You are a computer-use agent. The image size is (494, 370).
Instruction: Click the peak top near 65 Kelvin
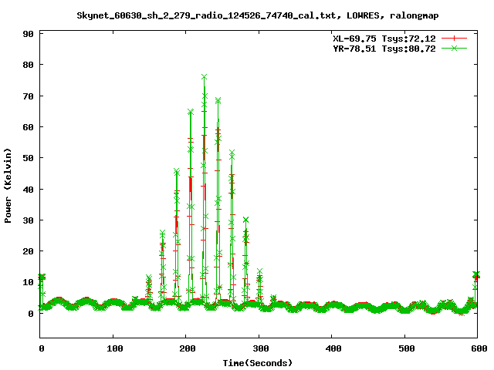click(191, 112)
